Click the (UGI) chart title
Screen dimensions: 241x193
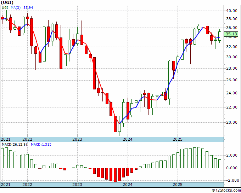click(7, 2)
